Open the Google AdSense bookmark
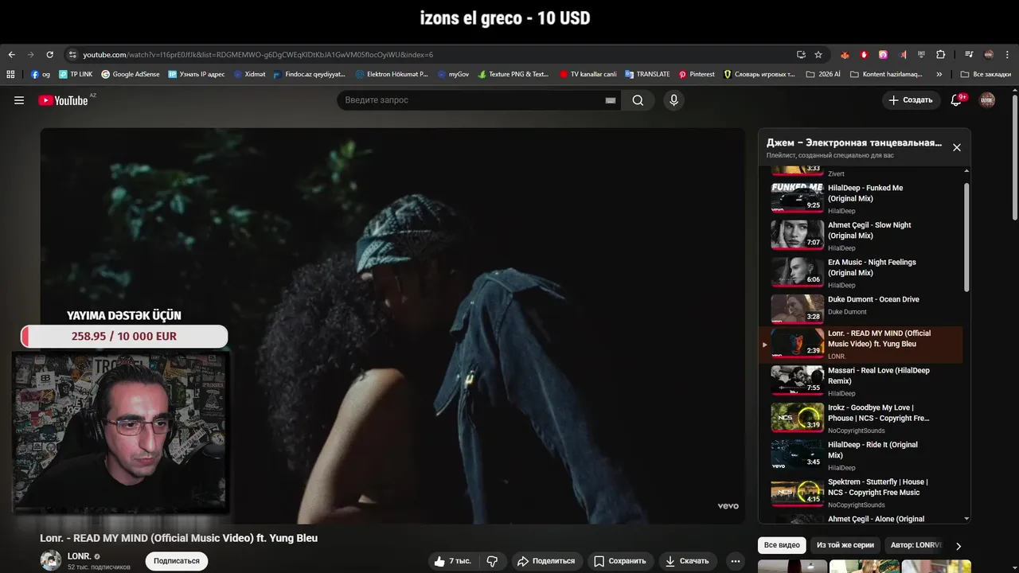1019x573 pixels. pyautogui.click(x=130, y=74)
